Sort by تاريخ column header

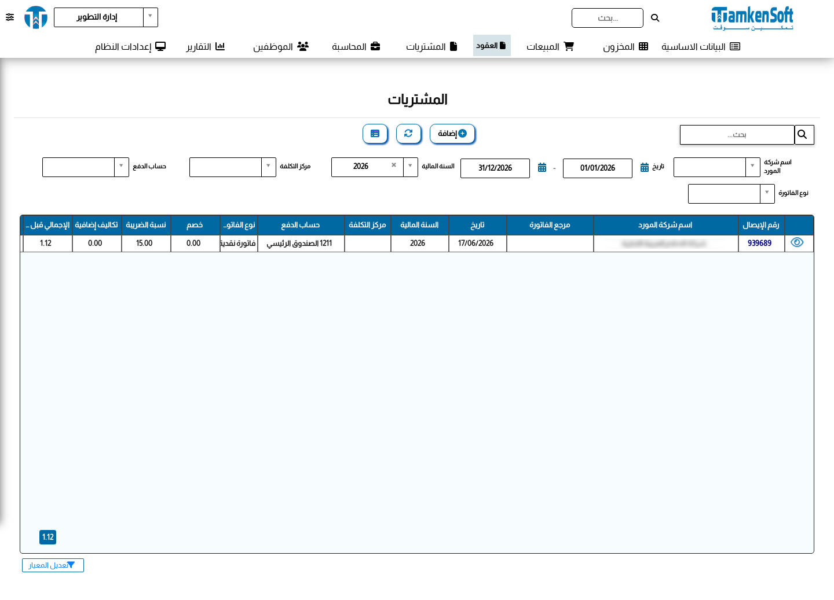click(477, 225)
